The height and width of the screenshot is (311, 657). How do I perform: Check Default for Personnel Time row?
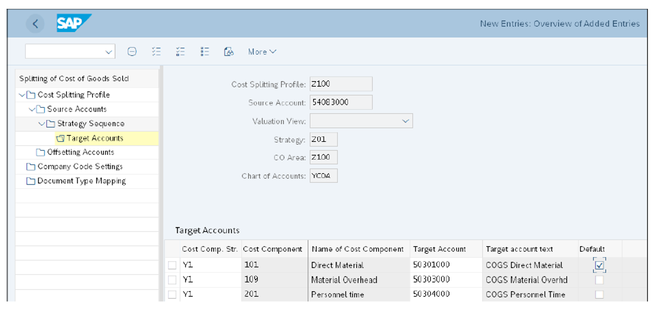[x=600, y=295]
